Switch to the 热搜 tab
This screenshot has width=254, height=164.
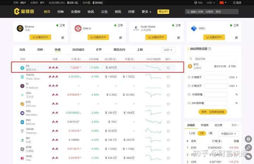click(58, 50)
